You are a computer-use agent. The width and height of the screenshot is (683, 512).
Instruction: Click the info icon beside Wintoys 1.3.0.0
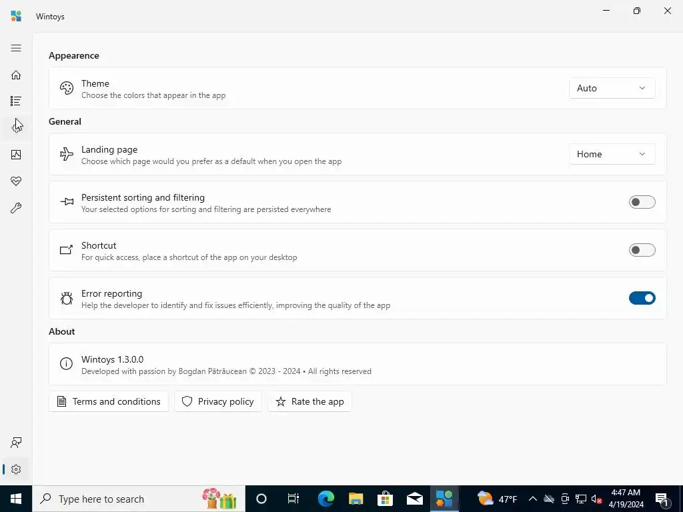[66, 363]
